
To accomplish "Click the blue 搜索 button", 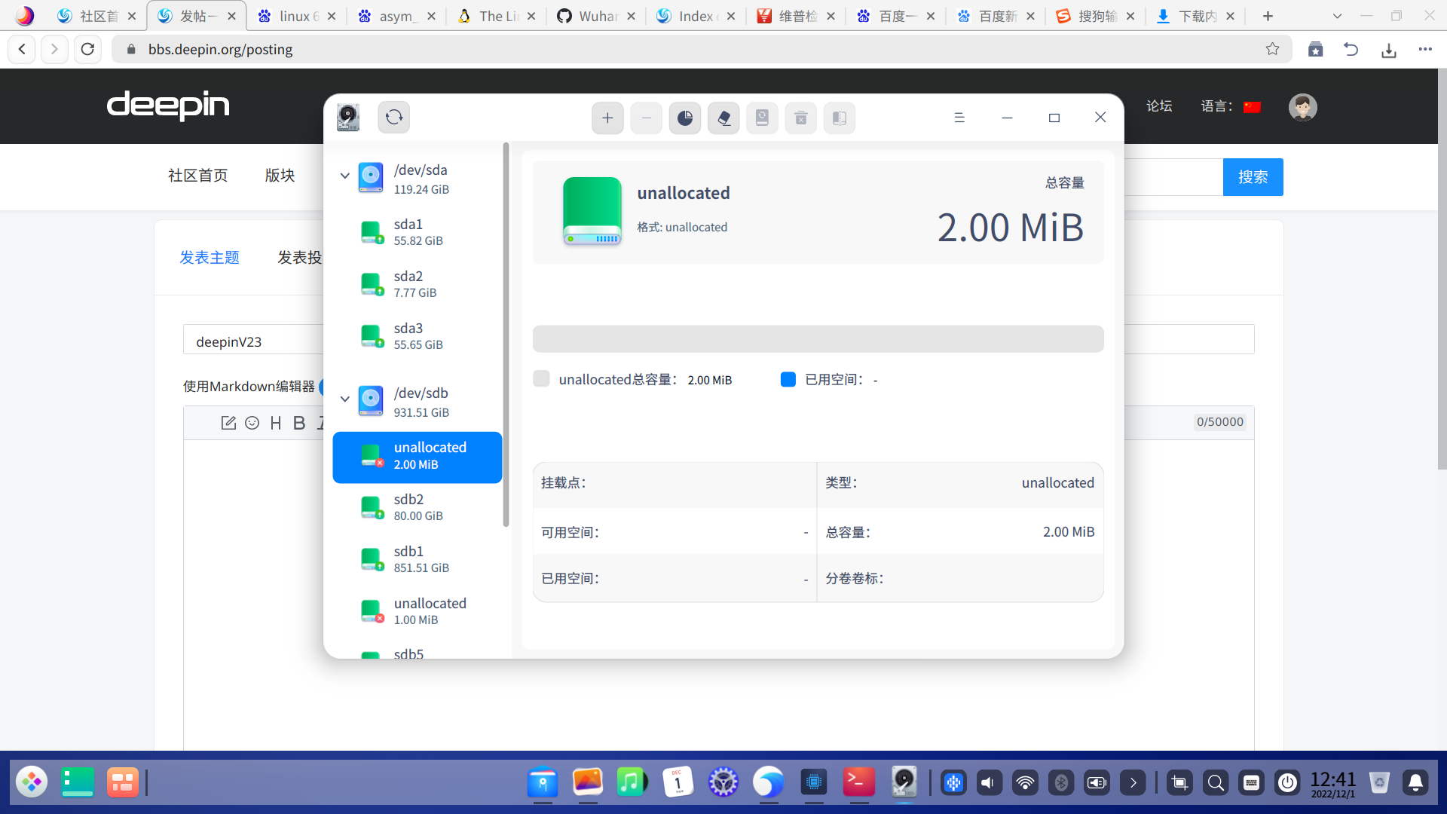I will pos(1253,177).
